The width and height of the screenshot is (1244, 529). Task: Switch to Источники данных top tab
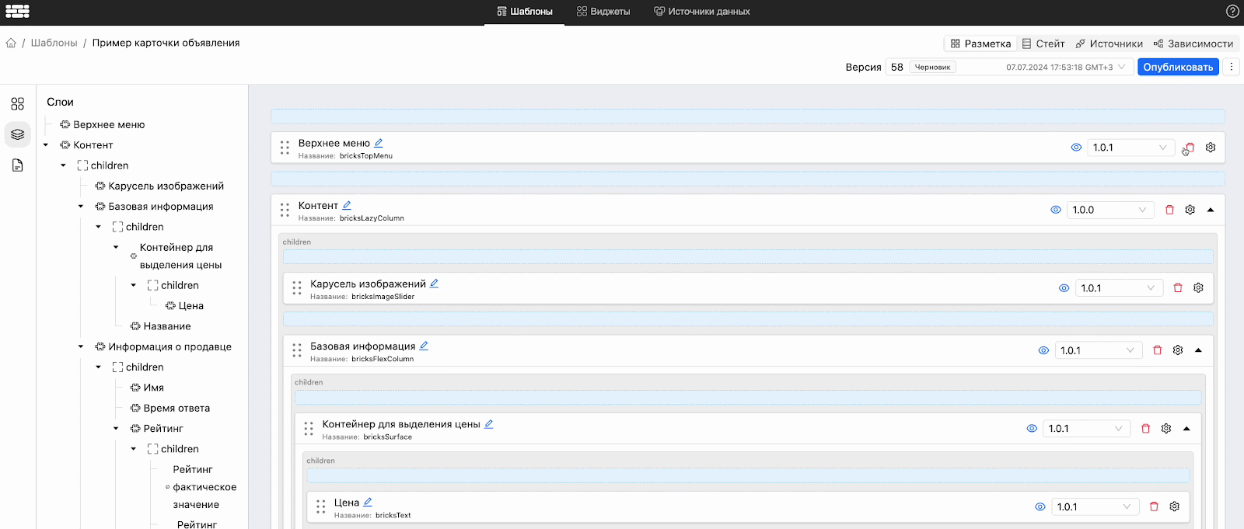pyautogui.click(x=702, y=12)
